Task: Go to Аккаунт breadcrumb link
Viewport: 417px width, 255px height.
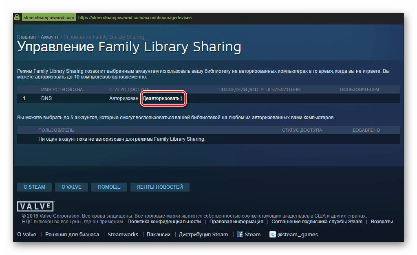Action: [x=49, y=37]
